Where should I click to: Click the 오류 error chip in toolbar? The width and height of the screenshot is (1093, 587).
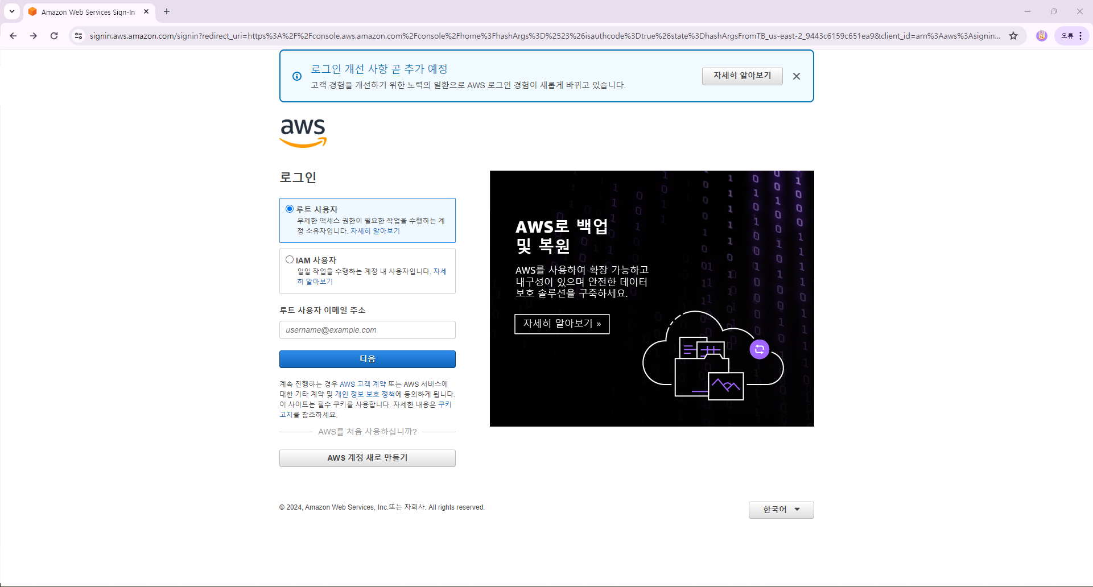coord(1067,36)
